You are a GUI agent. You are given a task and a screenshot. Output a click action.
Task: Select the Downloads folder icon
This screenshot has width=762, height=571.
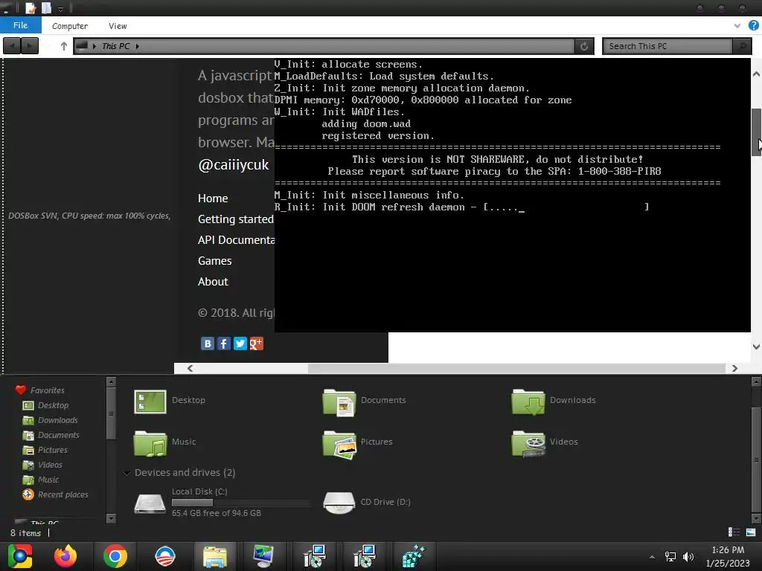click(x=528, y=402)
